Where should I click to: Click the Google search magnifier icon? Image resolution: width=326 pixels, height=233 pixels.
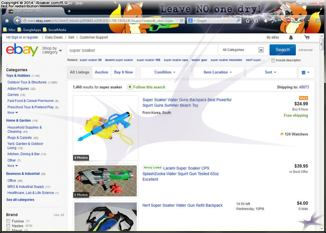(238, 20)
